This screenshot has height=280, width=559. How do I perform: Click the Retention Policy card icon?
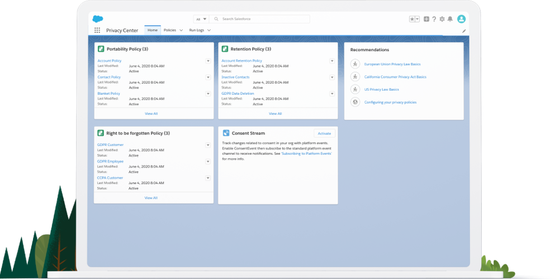[x=225, y=49]
